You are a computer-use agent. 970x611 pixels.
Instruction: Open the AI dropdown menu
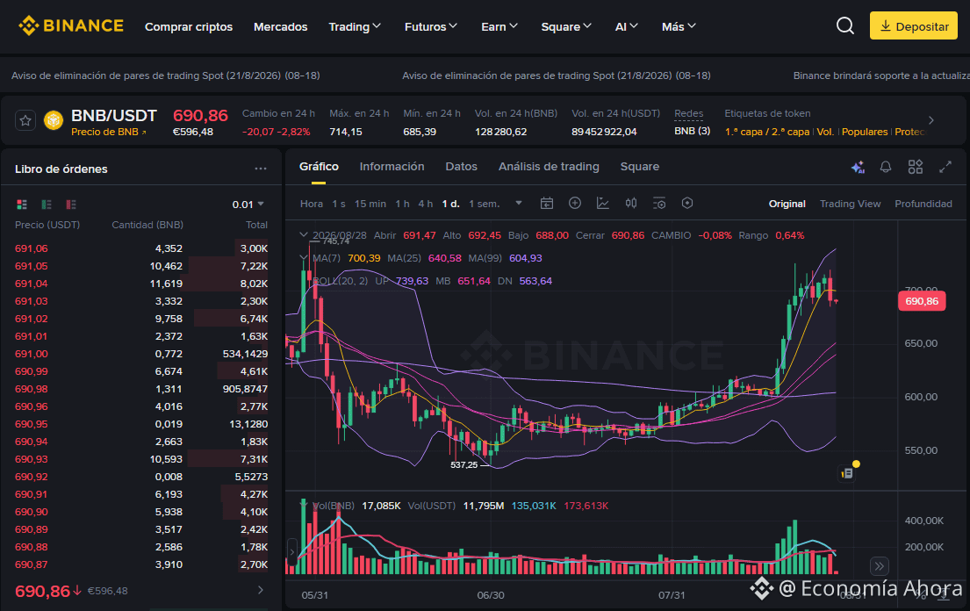coord(626,26)
